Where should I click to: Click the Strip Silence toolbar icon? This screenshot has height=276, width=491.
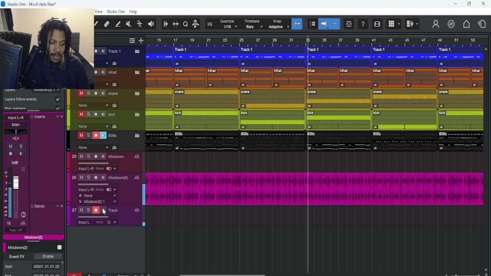176,24
